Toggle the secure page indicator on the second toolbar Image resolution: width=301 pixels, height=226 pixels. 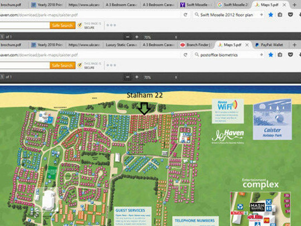[x=80, y=65]
